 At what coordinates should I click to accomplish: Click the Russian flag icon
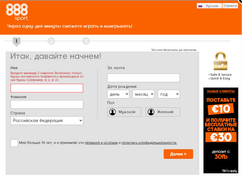click(200, 6)
